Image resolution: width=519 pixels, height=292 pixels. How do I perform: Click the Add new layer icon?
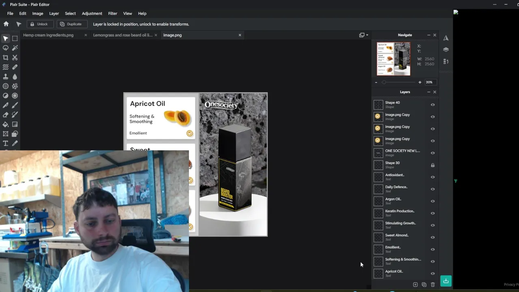pyautogui.click(x=415, y=285)
